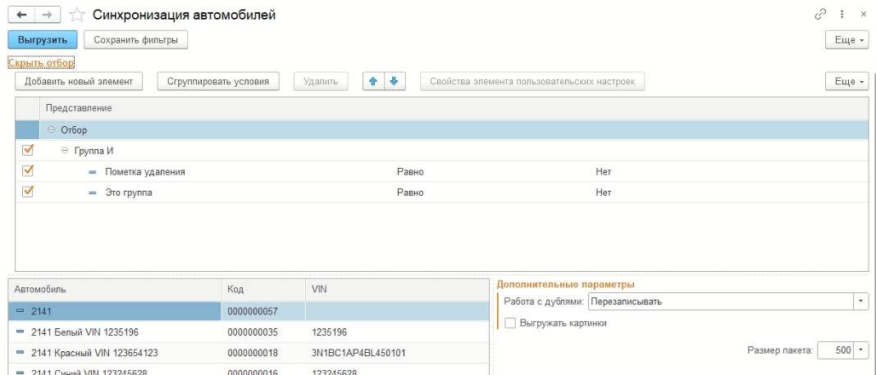
Task: Enable Выгружать картинки checkbox
Action: click(510, 323)
